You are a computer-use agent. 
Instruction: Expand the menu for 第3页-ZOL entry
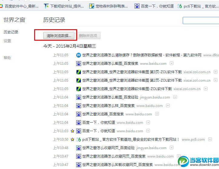(x=216, y=72)
